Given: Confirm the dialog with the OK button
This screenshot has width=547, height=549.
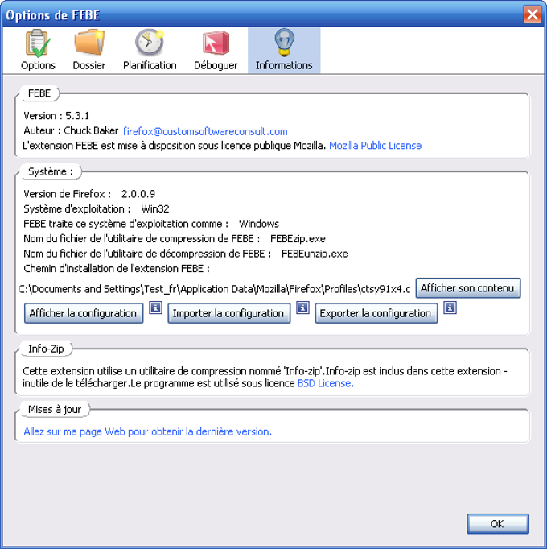Looking at the screenshot, I should pyautogui.click(x=497, y=523).
